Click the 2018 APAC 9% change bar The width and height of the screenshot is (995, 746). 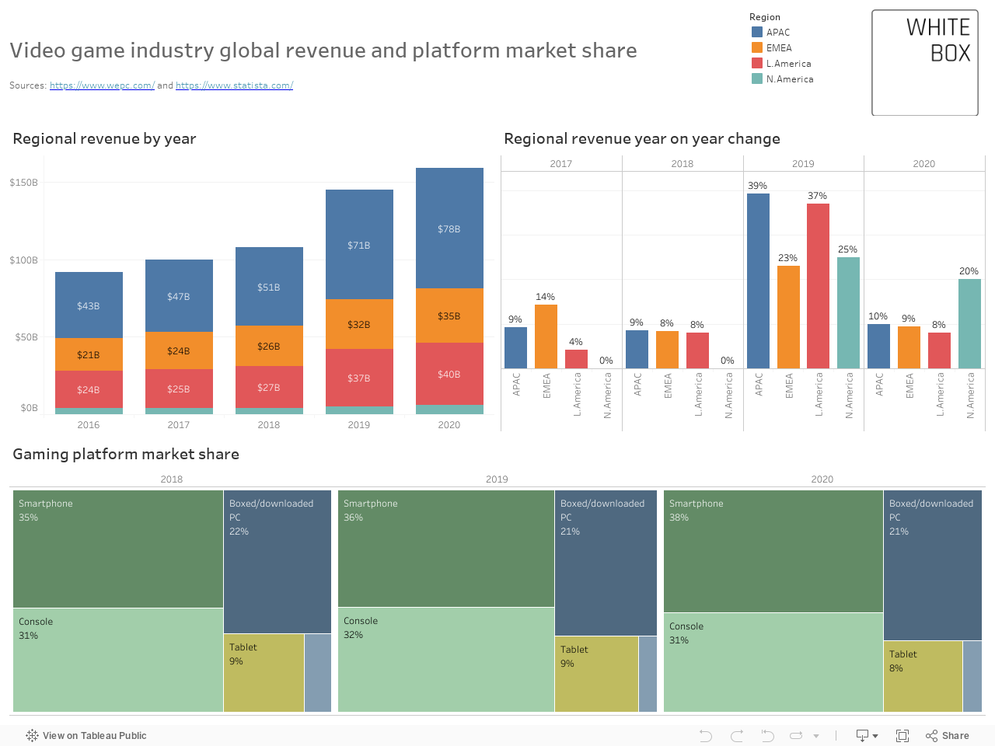point(637,349)
